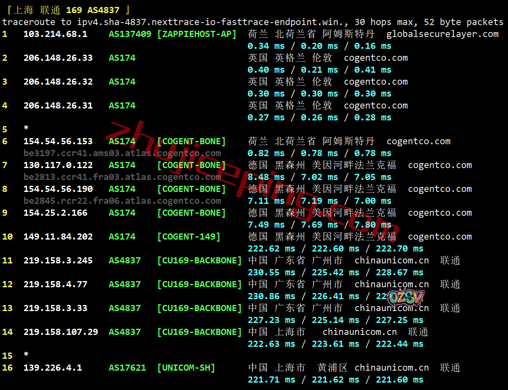Click the 上海 联通 169 AS4837 header
The image size is (508, 390).
[66, 10]
